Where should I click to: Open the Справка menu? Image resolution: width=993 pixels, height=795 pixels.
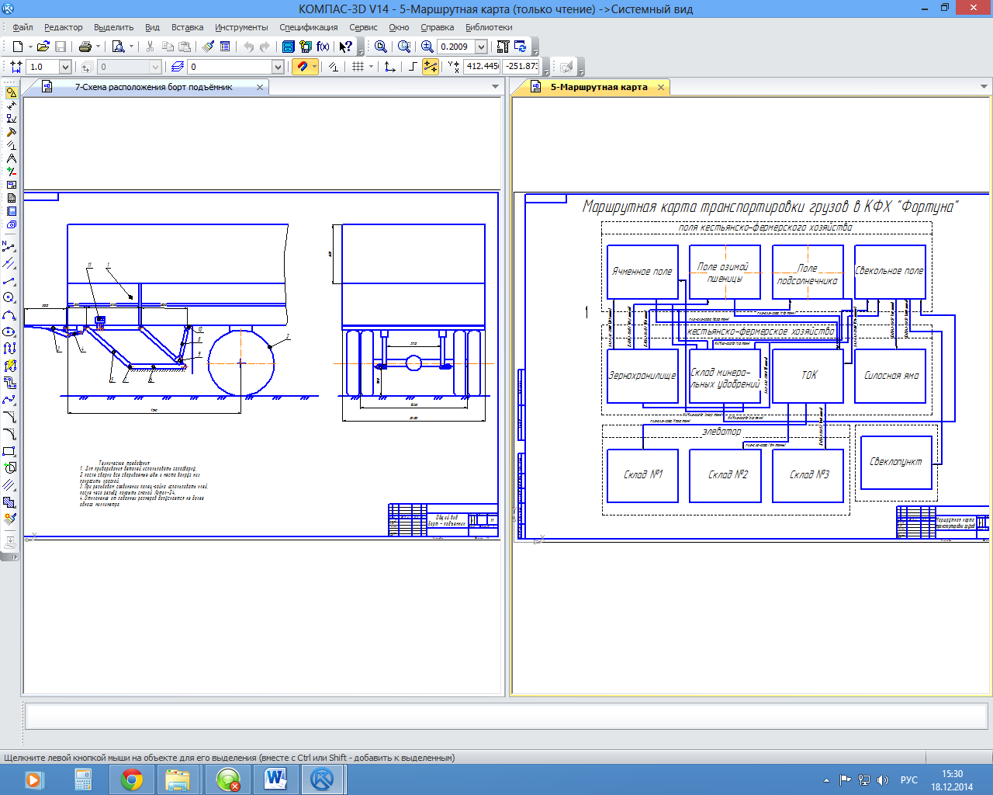click(x=438, y=27)
